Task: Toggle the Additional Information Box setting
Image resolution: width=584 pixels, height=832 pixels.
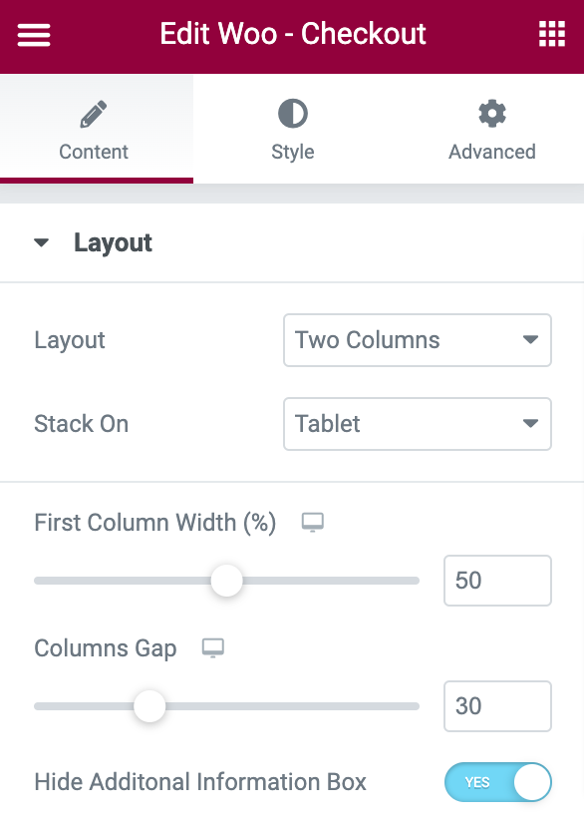Action: (x=497, y=782)
